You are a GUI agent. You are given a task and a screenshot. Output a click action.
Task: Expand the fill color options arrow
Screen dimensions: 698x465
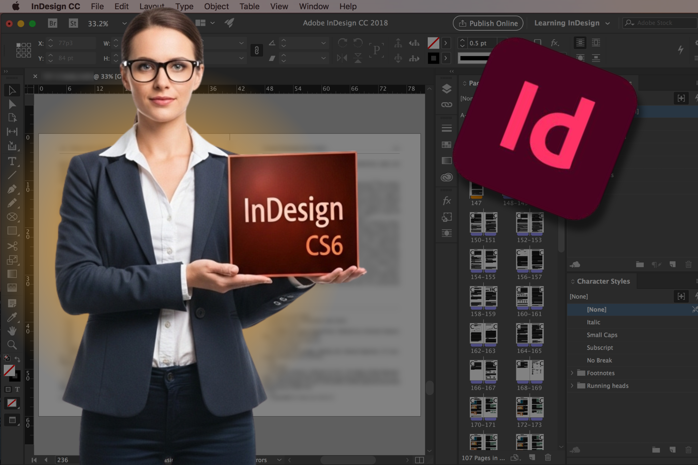pyautogui.click(x=445, y=43)
